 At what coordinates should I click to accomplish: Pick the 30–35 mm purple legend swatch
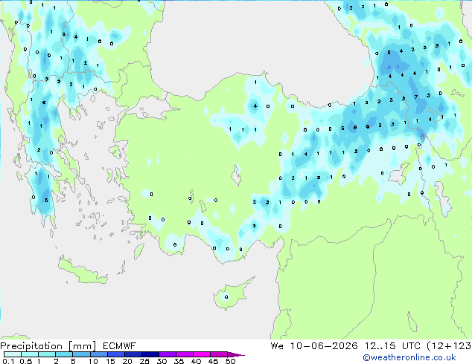point(168,354)
